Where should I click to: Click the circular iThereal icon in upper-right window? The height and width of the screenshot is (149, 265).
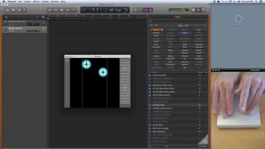pos(238,19)
